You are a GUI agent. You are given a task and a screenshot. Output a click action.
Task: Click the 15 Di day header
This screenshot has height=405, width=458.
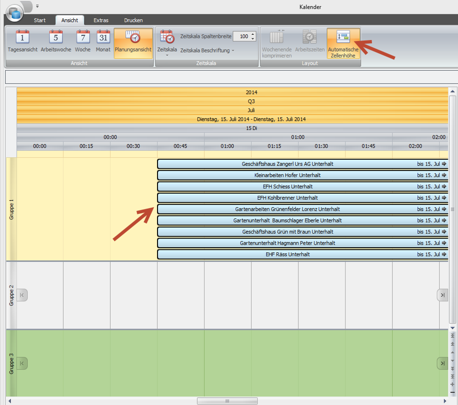click(x=232, y=128)
